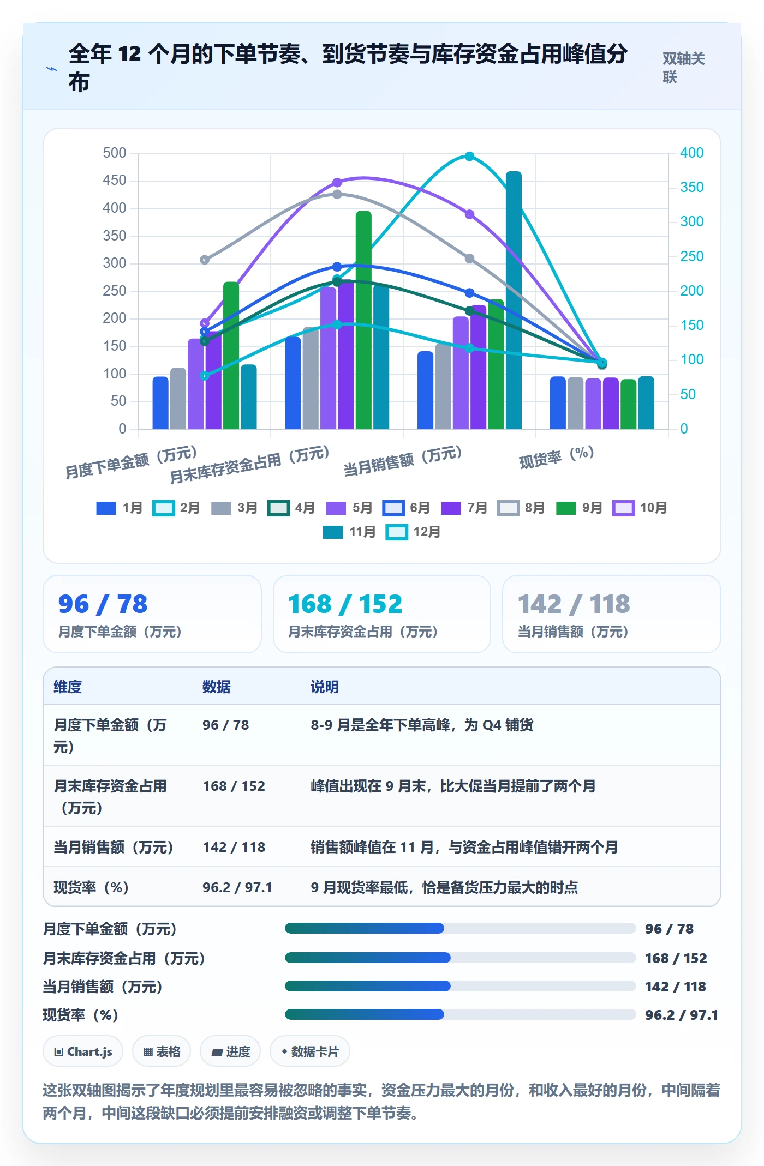
Task: Click the 现货率（%）x-axis label
Action: coord(556,457)
